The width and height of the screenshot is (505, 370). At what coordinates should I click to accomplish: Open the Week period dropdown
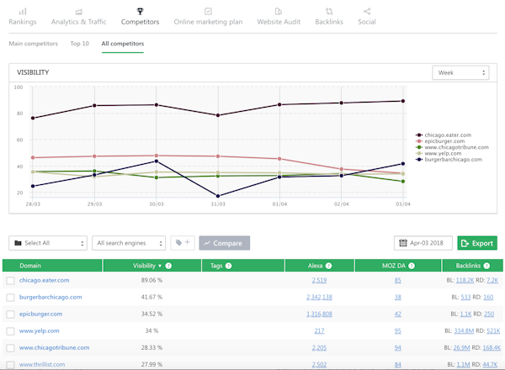460,73
